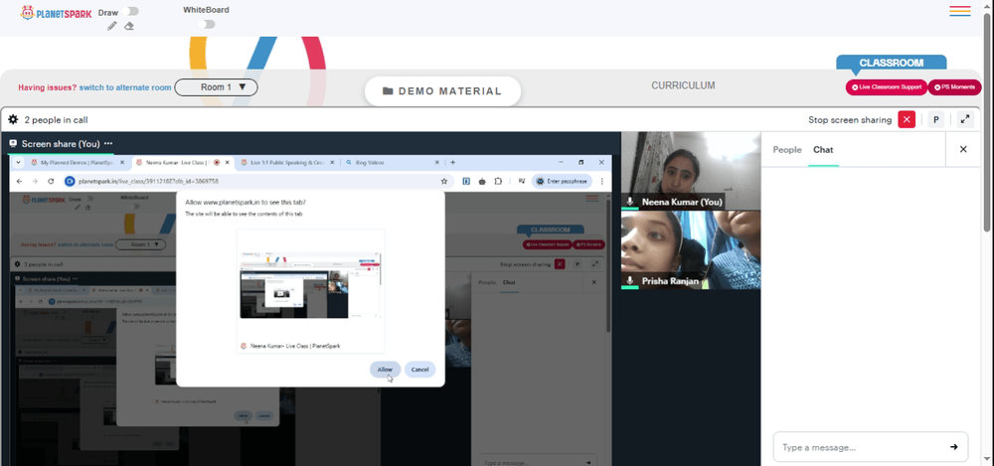
Task: Click bookmark star in shared Chrome window
Action: [443, 181]
